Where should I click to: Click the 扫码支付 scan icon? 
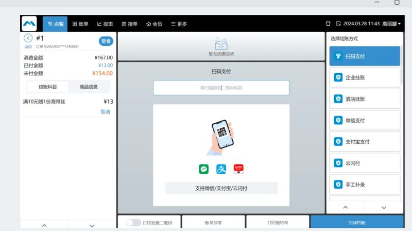click(x=338, y=56)
